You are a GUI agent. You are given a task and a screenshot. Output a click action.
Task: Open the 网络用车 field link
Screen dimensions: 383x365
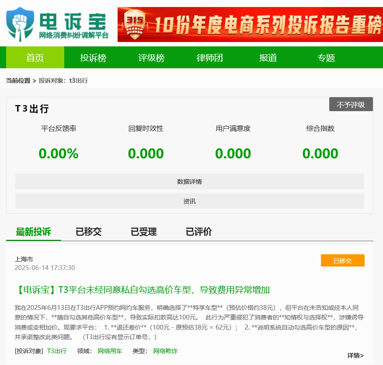click(110, 351)
